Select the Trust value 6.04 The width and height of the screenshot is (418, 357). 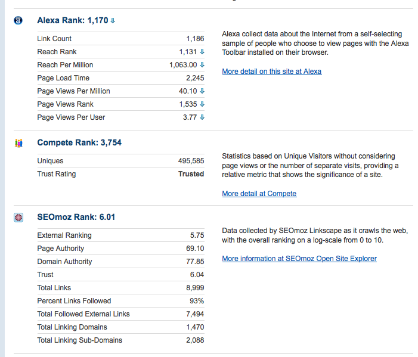tap(197, 275)
